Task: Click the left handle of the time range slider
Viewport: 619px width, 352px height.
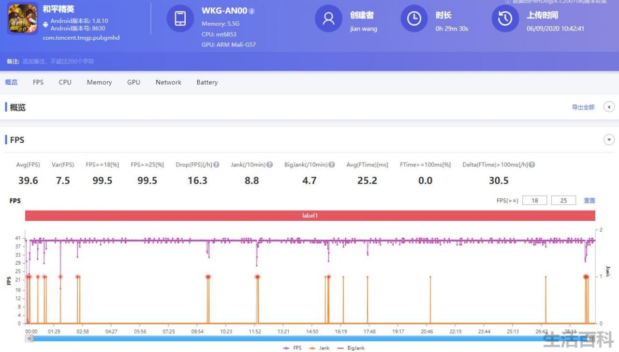Action: (x=29, y=338)
